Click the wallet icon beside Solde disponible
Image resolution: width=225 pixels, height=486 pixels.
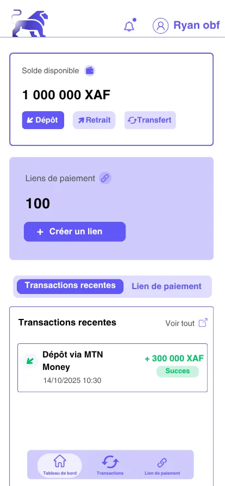click(90, 71)
